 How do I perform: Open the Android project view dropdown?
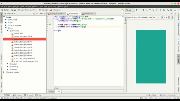click(10, 14)
